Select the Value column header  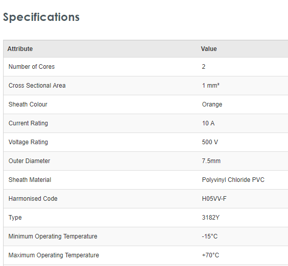click(x=209, y=49)
